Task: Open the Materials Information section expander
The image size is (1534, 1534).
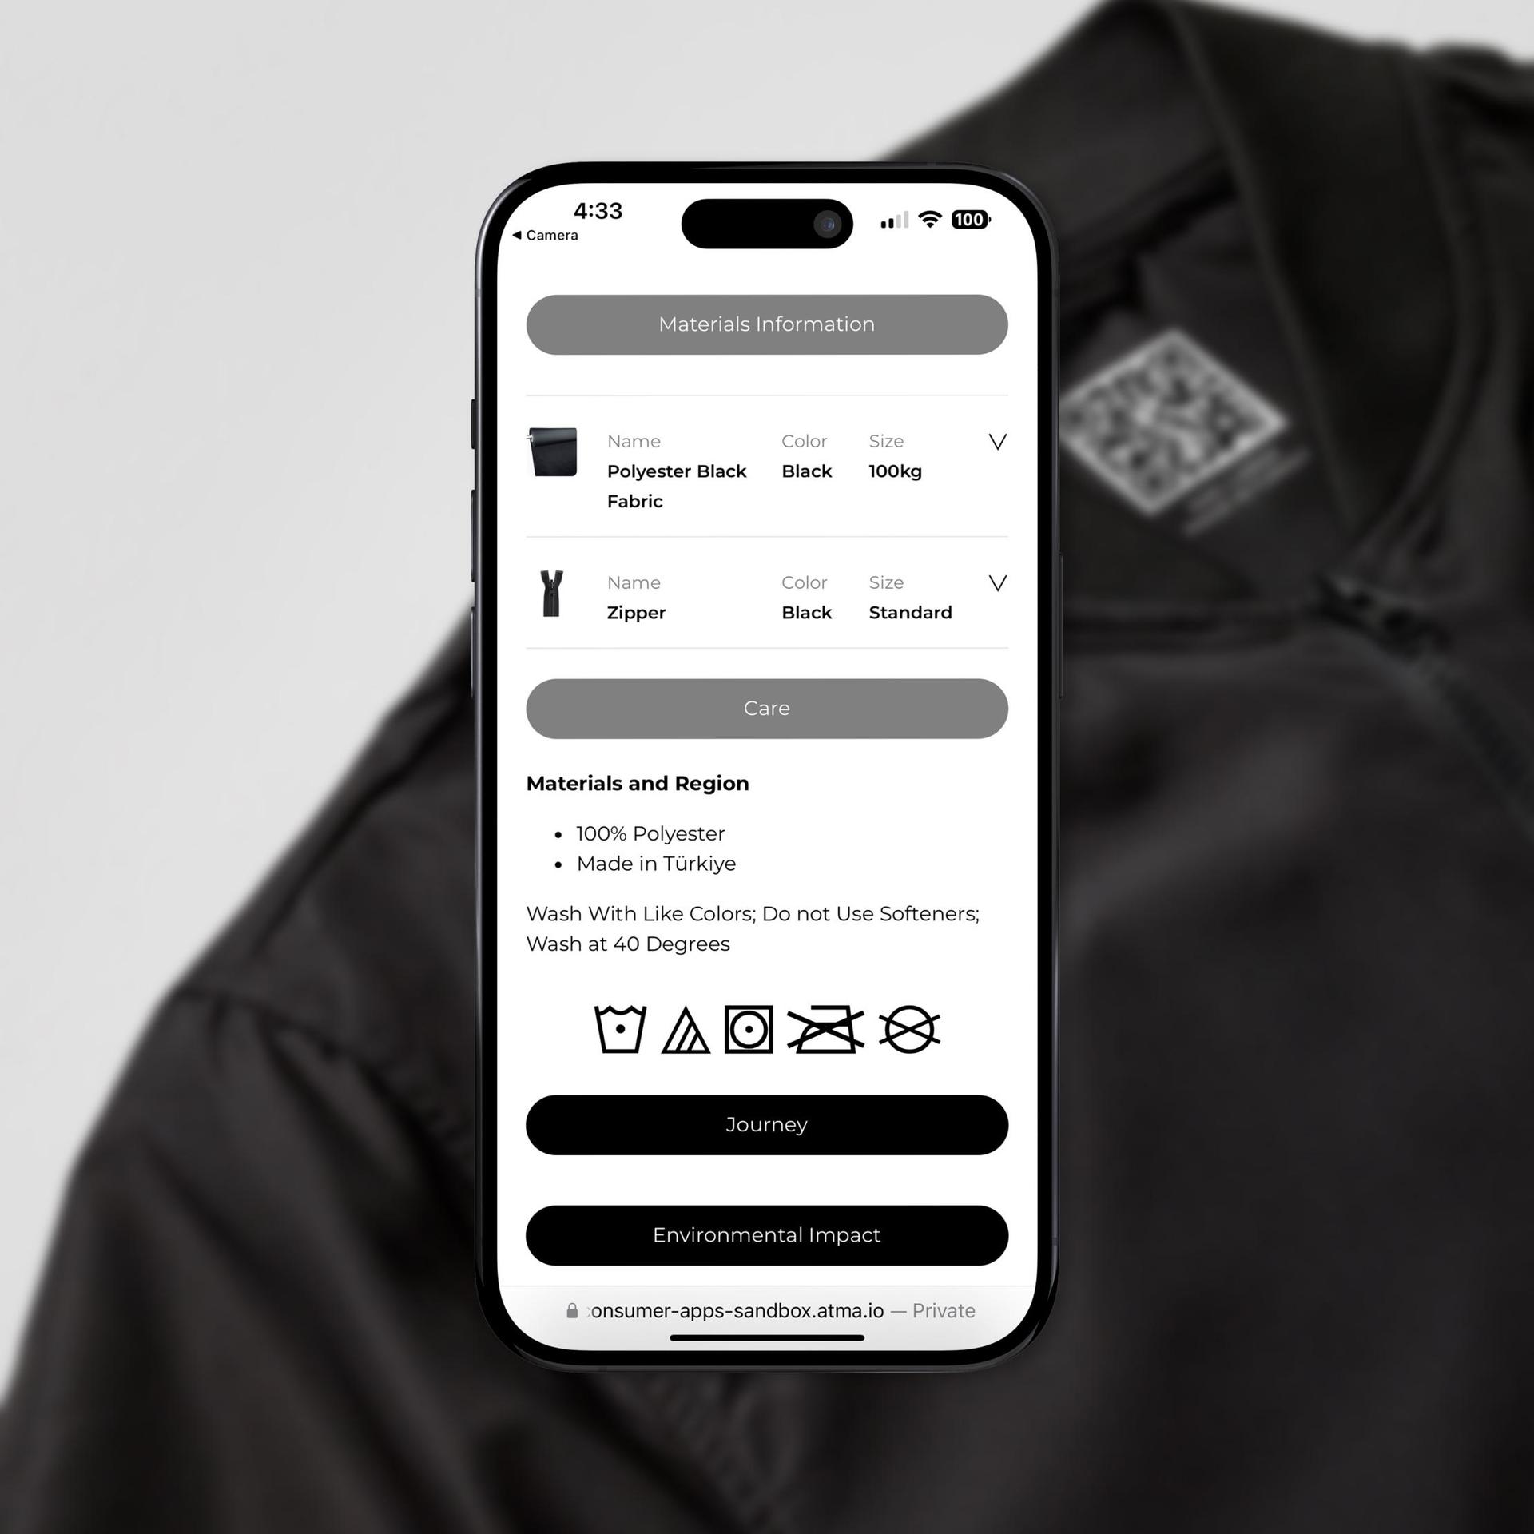Action: coord(769,324)
